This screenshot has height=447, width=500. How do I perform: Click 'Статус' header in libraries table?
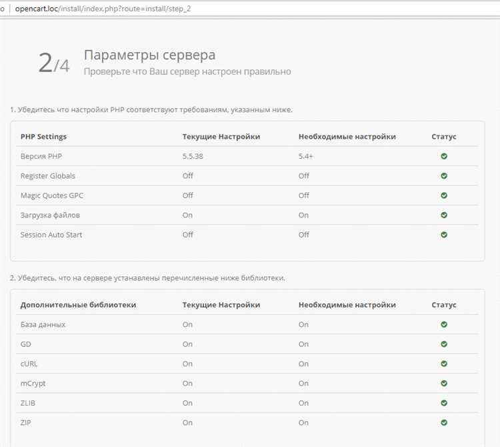(444, 305)
